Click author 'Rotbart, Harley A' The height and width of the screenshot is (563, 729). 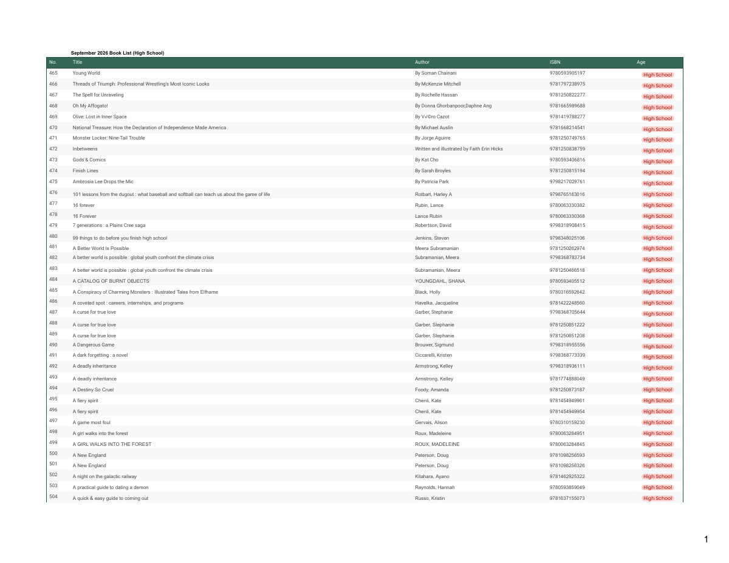click(434, 194)
